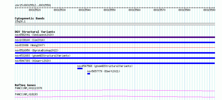
Task: Click the nsv5947393 (Almarri2020) label
Action: click(x=33, y=61)
